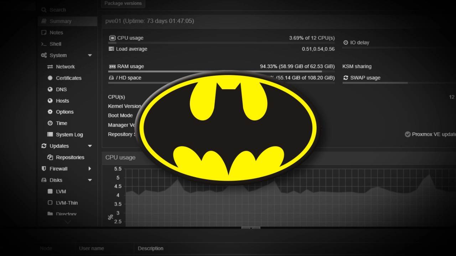Image resolution: width=456 pixels, height=256 pixels.
Task: Click the Time clock icon
Action: 50,123
